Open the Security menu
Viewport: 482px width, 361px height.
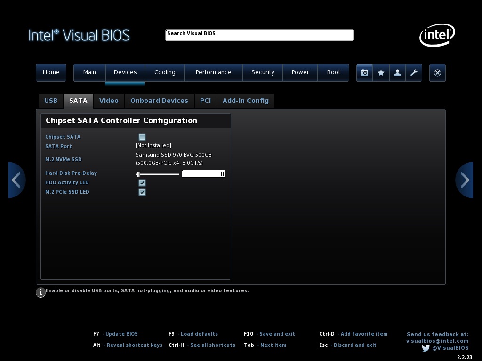tap(263, 73)
